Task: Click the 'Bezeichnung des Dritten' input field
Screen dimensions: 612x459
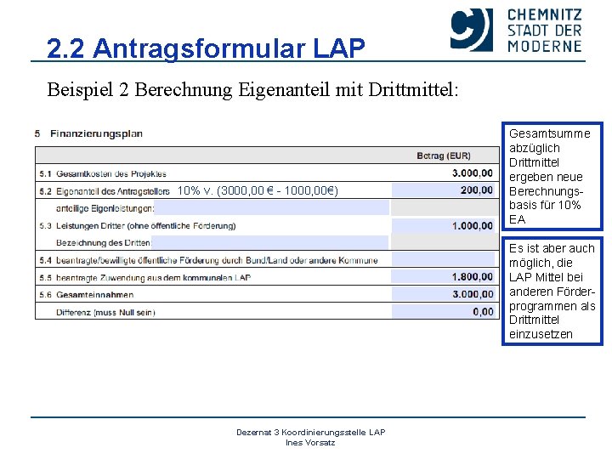Action: (269, 242)
